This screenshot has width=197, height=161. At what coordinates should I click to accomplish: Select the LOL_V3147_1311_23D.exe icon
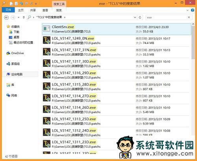(x=46, y=144)
